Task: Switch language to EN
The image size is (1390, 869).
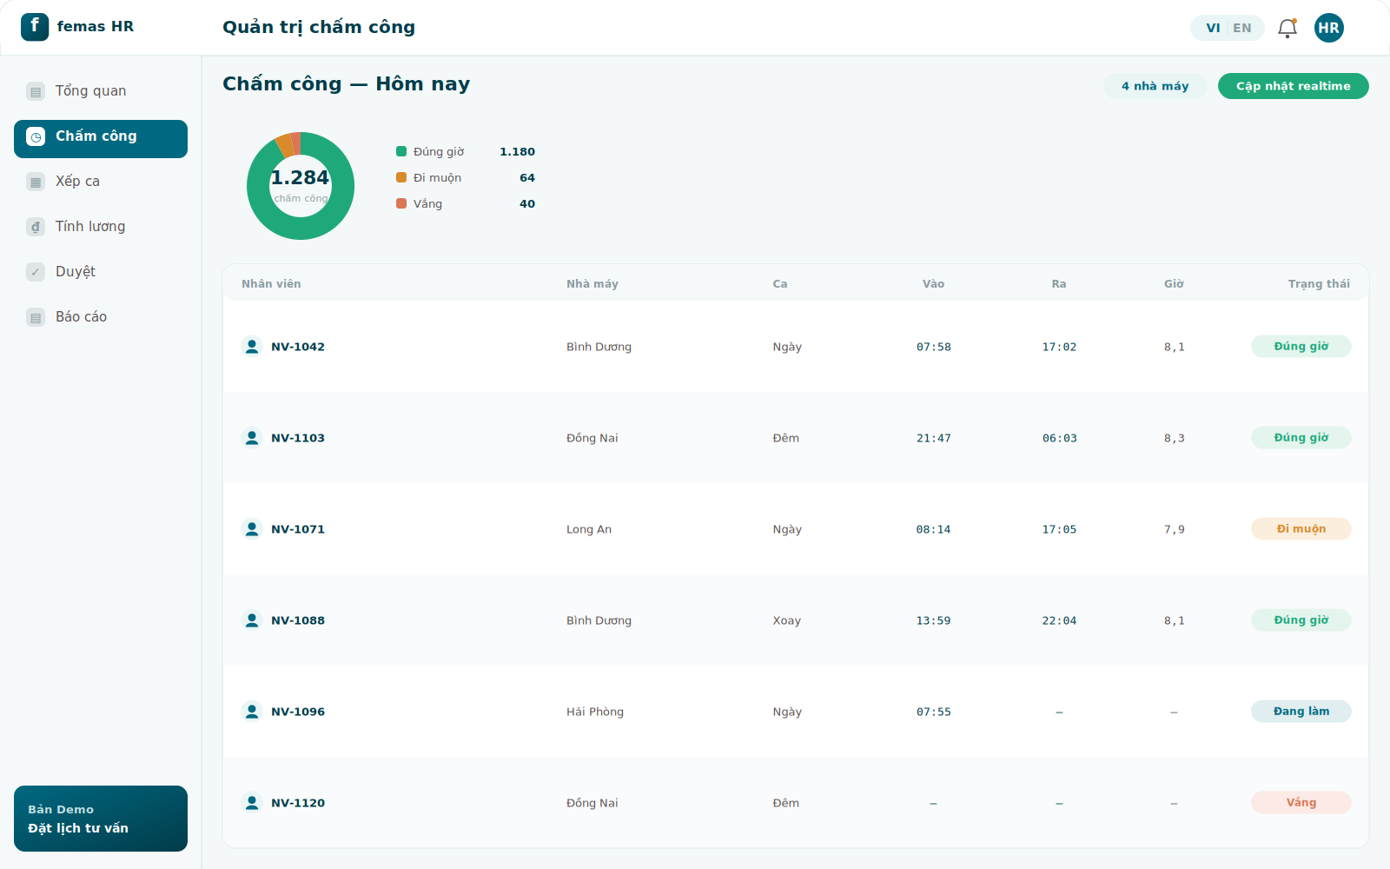Action: pyautogui.click(x=1242, y=28)
